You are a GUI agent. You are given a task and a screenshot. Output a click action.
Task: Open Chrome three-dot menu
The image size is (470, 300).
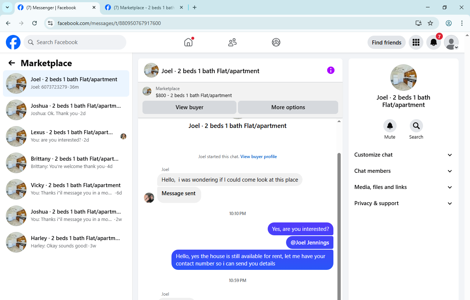(x=462, y=23)
